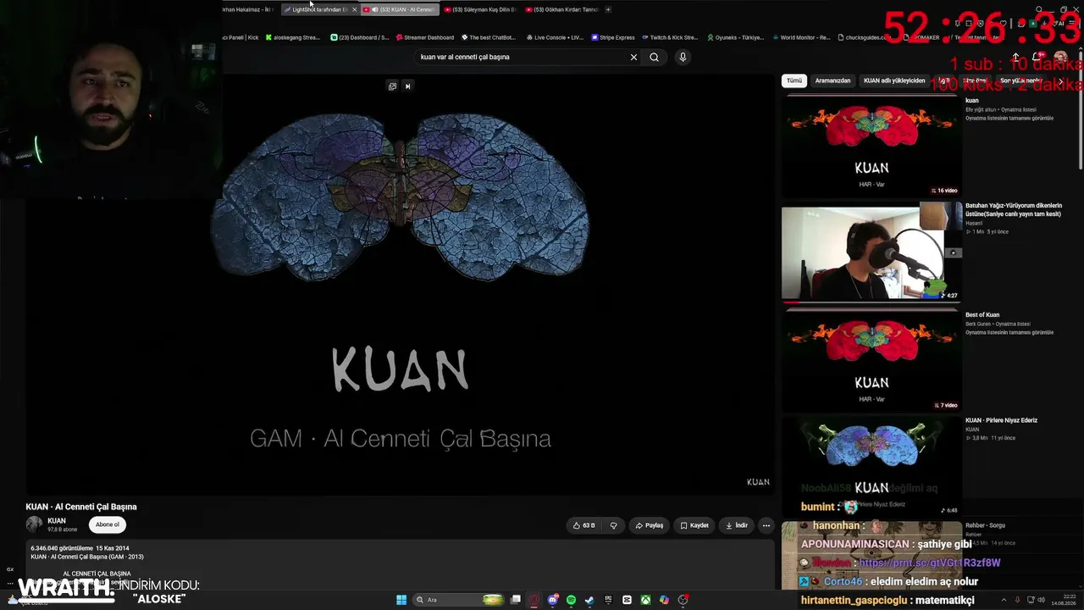Screen dimensions: 1084x610
Task: Open the three-dot more actions menu
Action: coord(766,525)
